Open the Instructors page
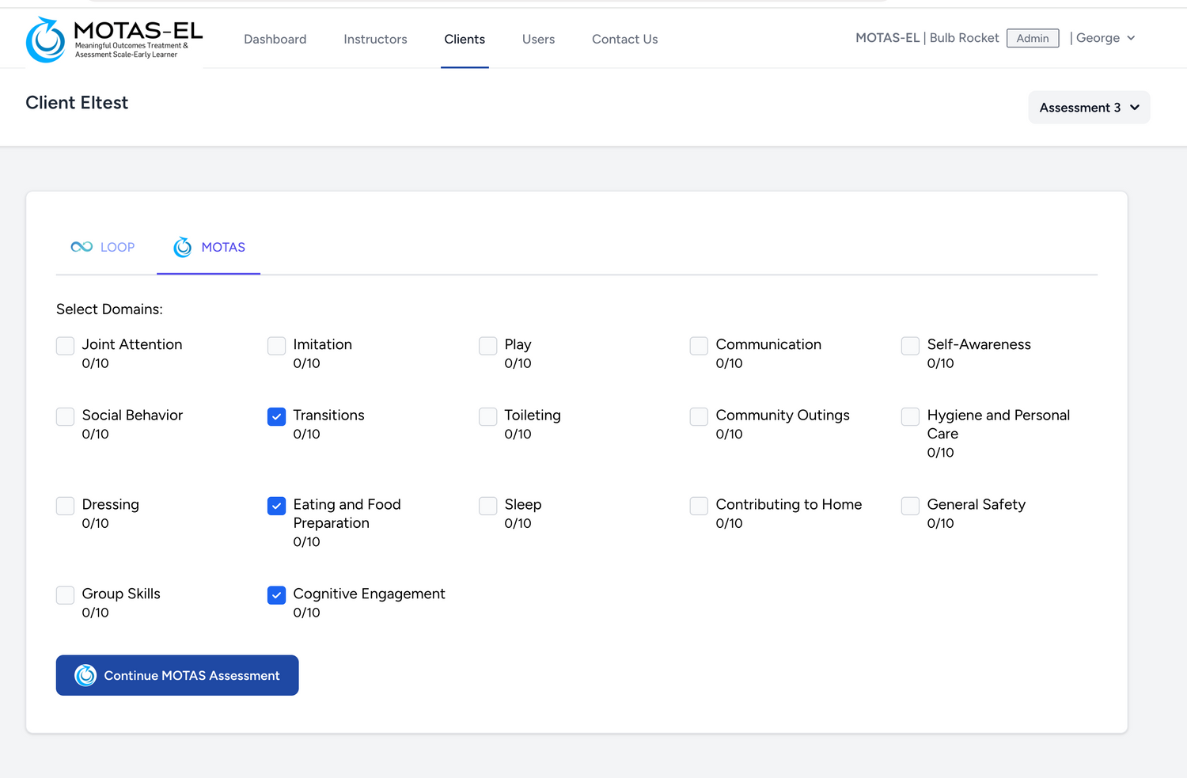 375,39
